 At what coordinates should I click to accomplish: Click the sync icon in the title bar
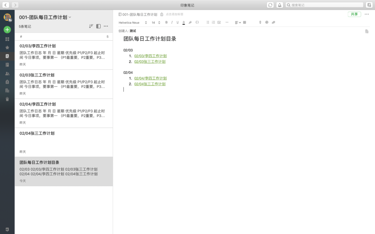(x=270, y=5)
